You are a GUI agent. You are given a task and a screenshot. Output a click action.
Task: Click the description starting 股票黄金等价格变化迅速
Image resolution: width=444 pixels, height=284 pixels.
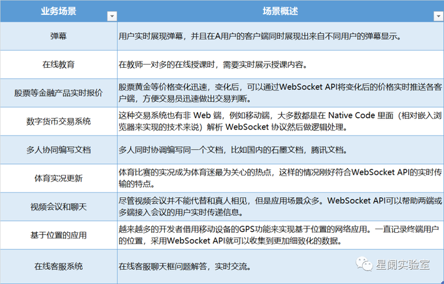[281, 93]
